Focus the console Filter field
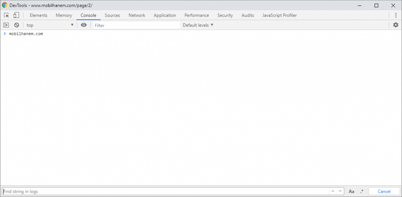The image size is (402, 197). pyautogui.click(x=137, y=26)
